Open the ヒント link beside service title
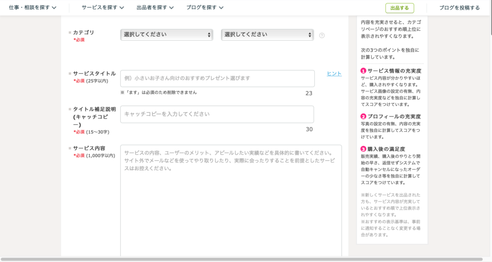 tap(334, 73)
